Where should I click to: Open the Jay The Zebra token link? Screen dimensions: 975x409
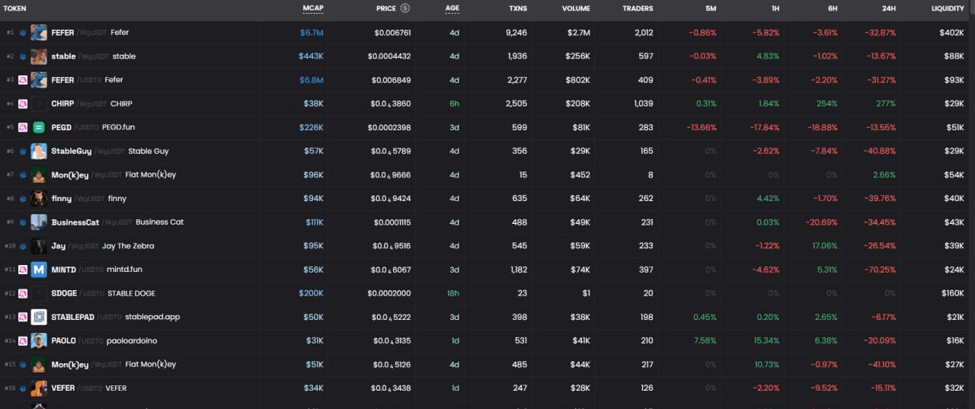pyautogui.click(x=128, y=246)
